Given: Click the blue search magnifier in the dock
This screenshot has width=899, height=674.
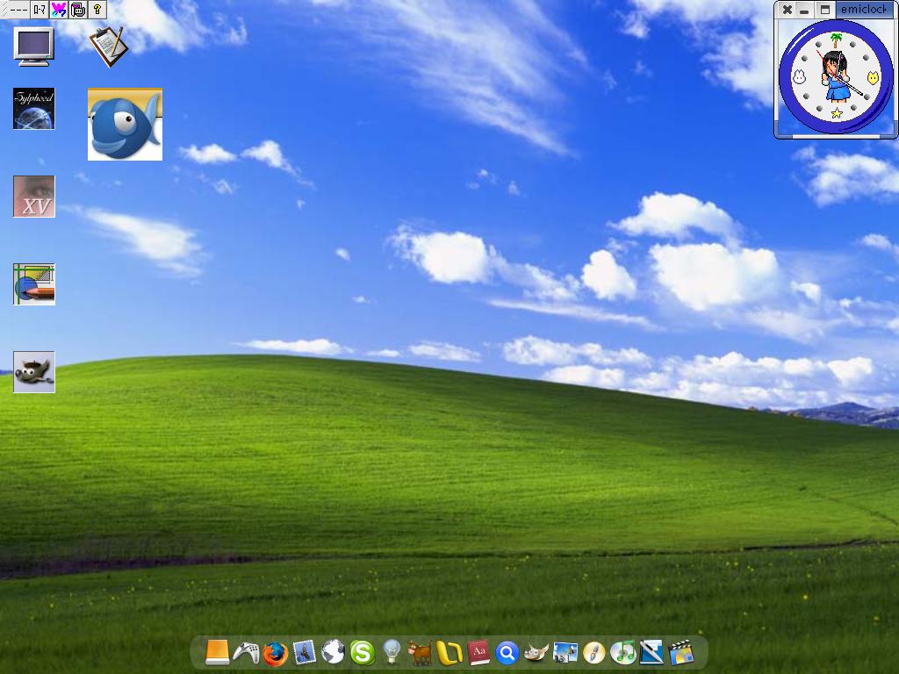Looking at the screenshot, I should [x=507, y=653].
